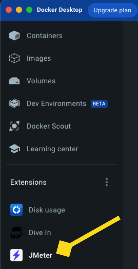The height and width of the screenshot is (269, 138).
Task: Click the Containers cube icon
Action: [14, 36]
